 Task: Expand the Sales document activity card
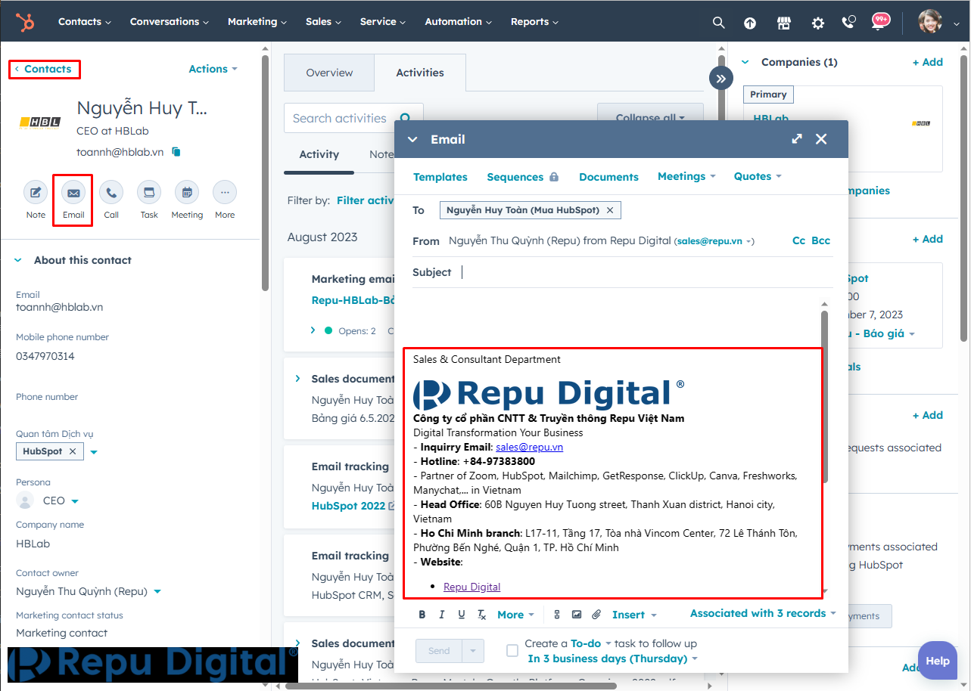298,379
